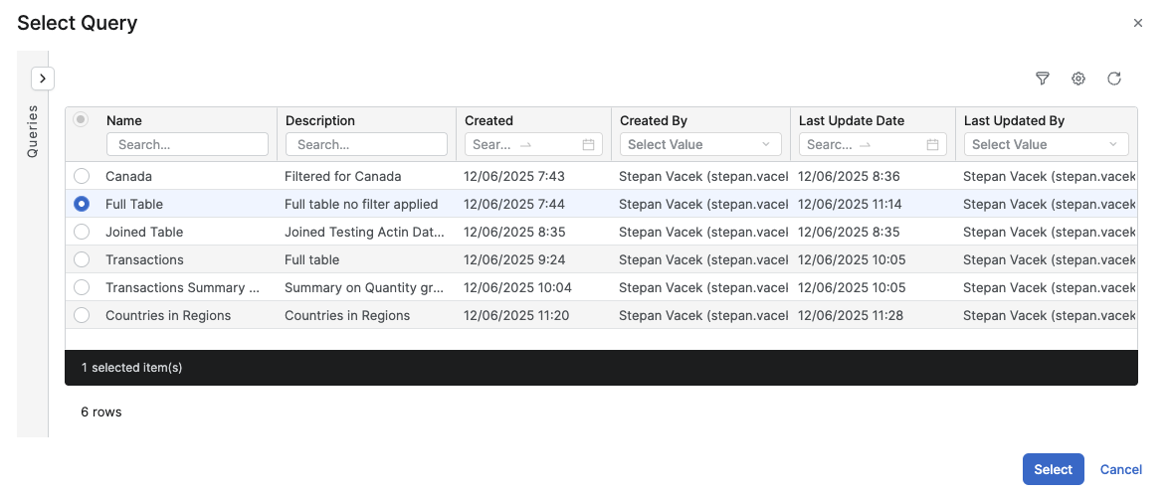The width and height of the screenshot is (1171, 495).
Task: Open Created date calendar picker
Action: pyautogui.click(x=588, y=144)
